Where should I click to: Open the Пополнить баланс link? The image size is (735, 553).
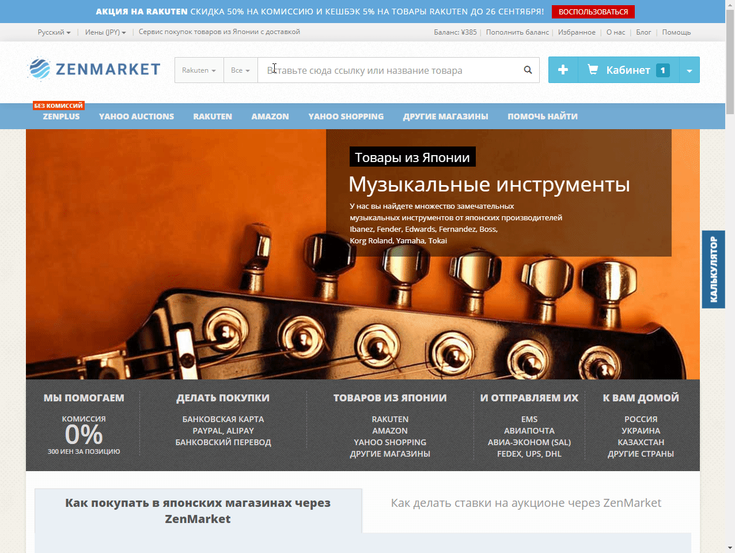click(x=517, y=32)
